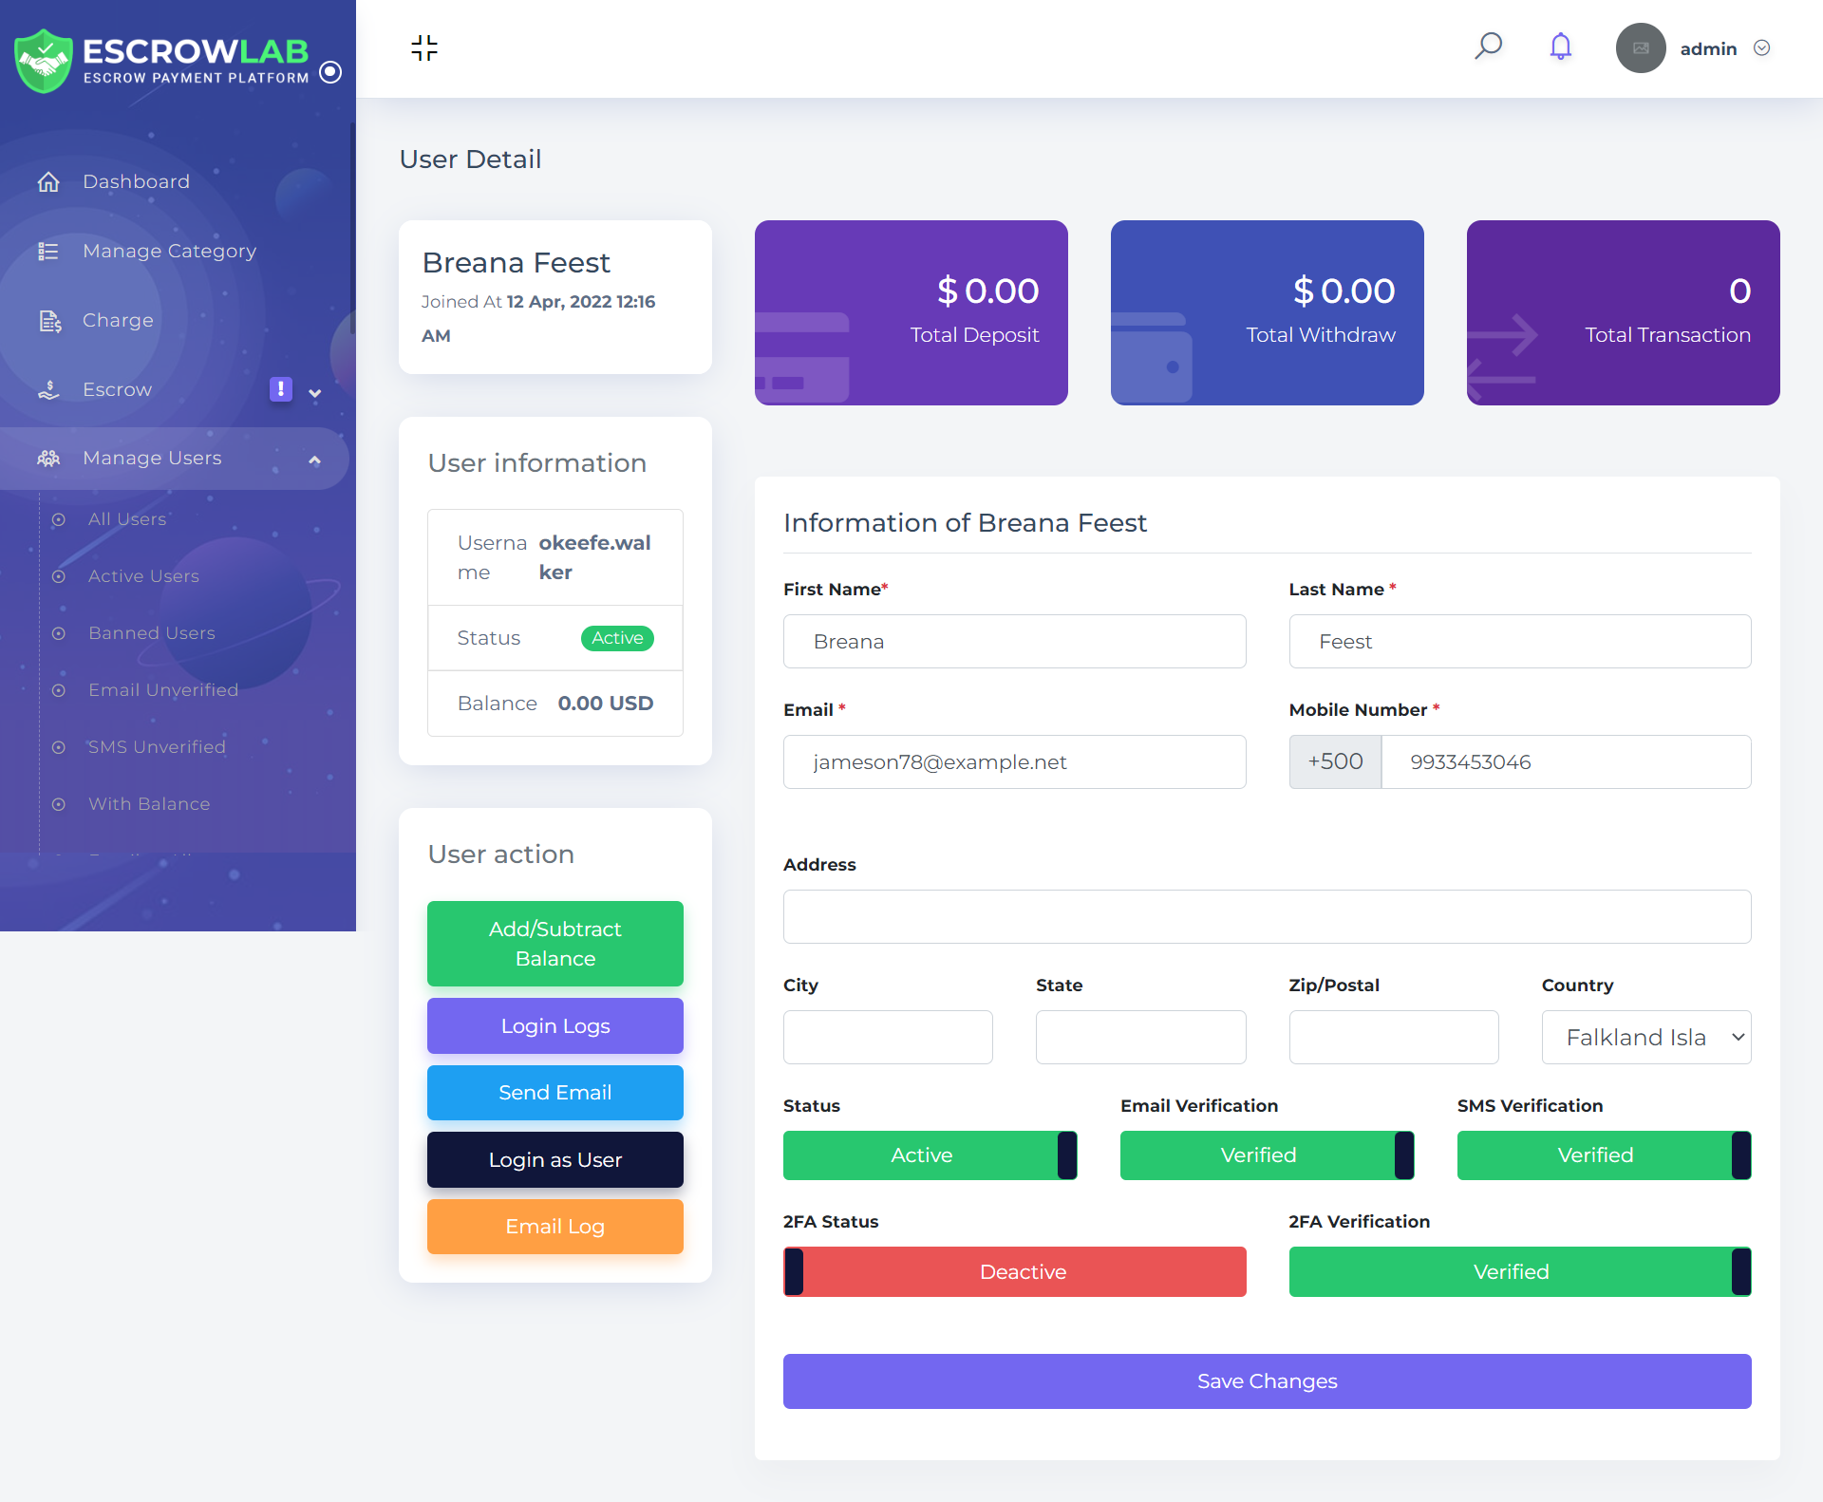Open Banned Users submenu item
This screenshot has height=1502, width=1823.
[151, 633]
